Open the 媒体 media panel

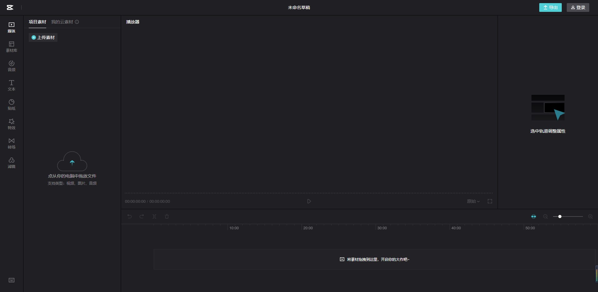pyautogui.click(x=12, y=27)
